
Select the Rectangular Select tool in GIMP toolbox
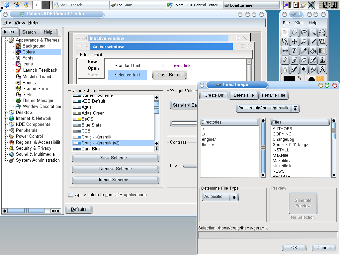click(285, 33)
